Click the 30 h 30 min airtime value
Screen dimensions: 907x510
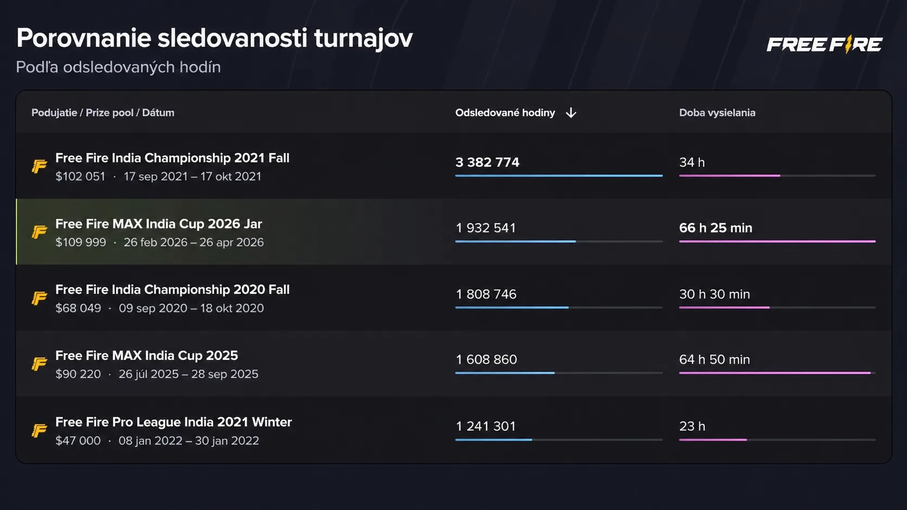[x=714, y=294]
